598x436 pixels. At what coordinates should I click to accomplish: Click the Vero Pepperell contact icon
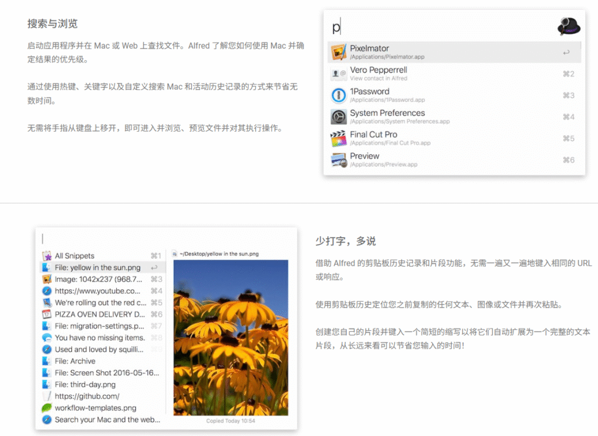[x=339, y=74]
